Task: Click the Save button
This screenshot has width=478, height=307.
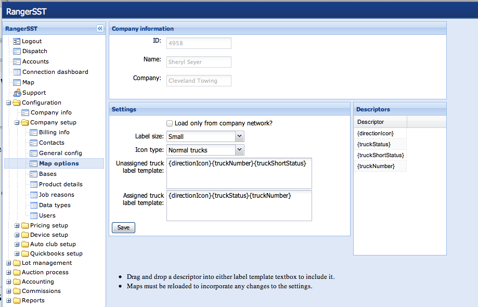Action: [123, 227]
